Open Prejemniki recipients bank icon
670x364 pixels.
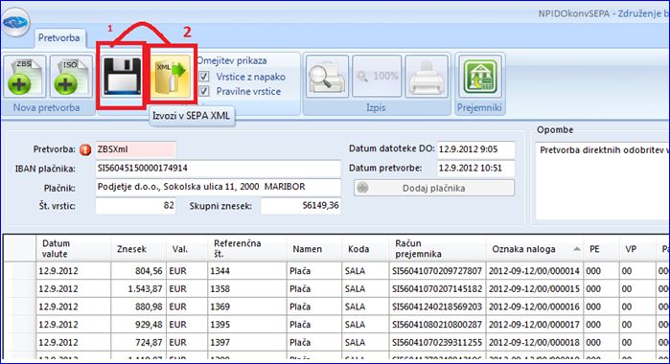(x=480, y=77)
